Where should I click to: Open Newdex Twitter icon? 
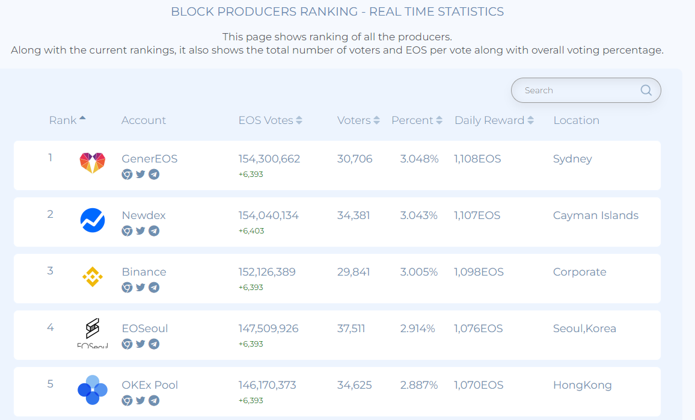coord(141,231)
